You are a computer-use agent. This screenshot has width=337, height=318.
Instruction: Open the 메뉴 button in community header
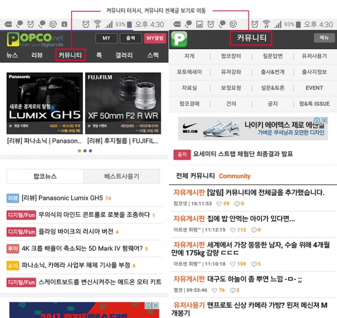(324, 38)
